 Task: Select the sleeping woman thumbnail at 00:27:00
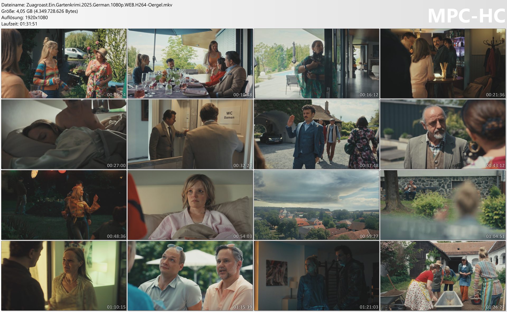pyautogui.click(x=64, y=134)
